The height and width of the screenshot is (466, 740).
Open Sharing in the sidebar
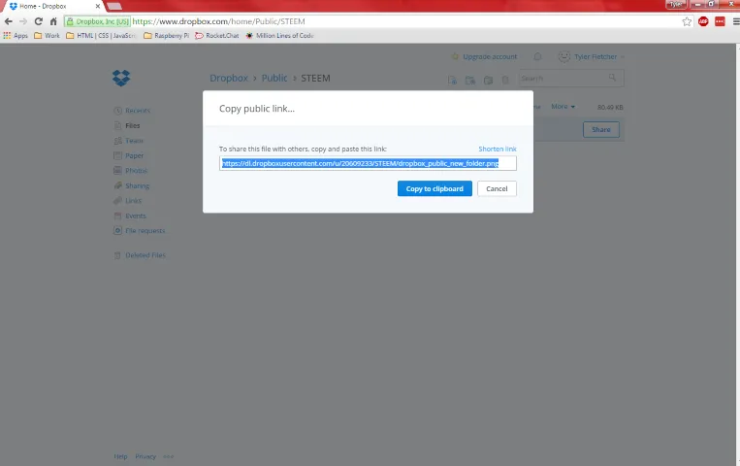(x=132, y=185)
